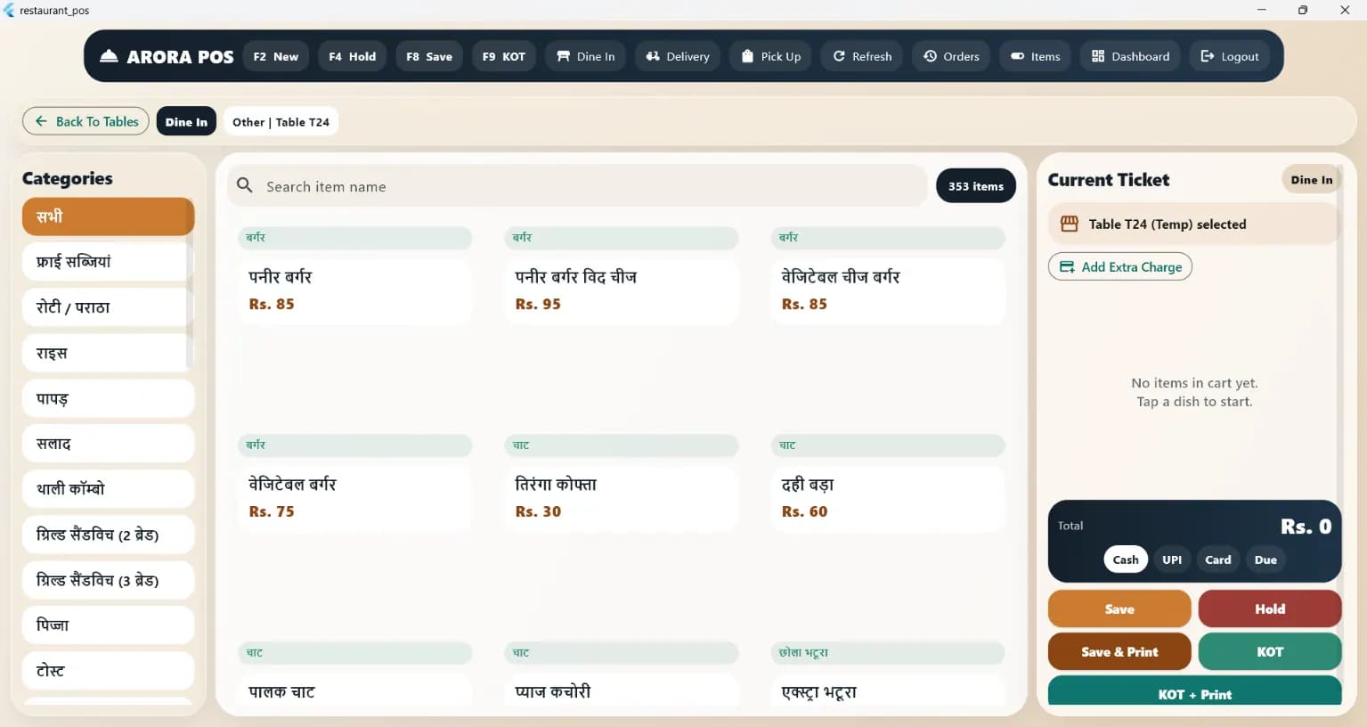Image resolution: width=1367 pixels, height=727 pixels.
Task: Select Card payment method
Action: point(1218,560)
